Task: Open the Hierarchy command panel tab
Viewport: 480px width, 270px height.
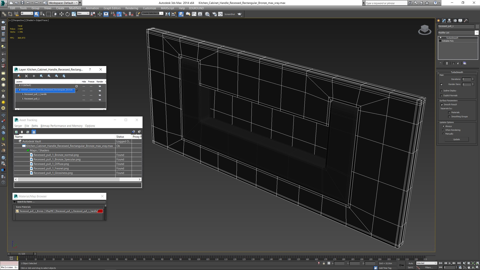Action: coord(449,21)
